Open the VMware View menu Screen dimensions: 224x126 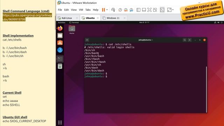[x=74, y=10]
